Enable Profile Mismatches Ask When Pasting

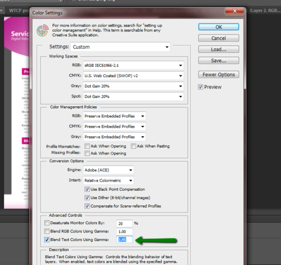tap(134, 146)
